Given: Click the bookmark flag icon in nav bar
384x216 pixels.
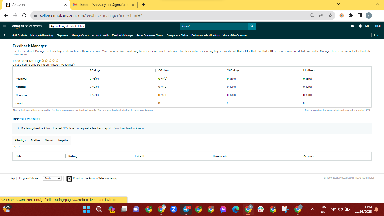Looking at the screenshot, I should (5, 35).
